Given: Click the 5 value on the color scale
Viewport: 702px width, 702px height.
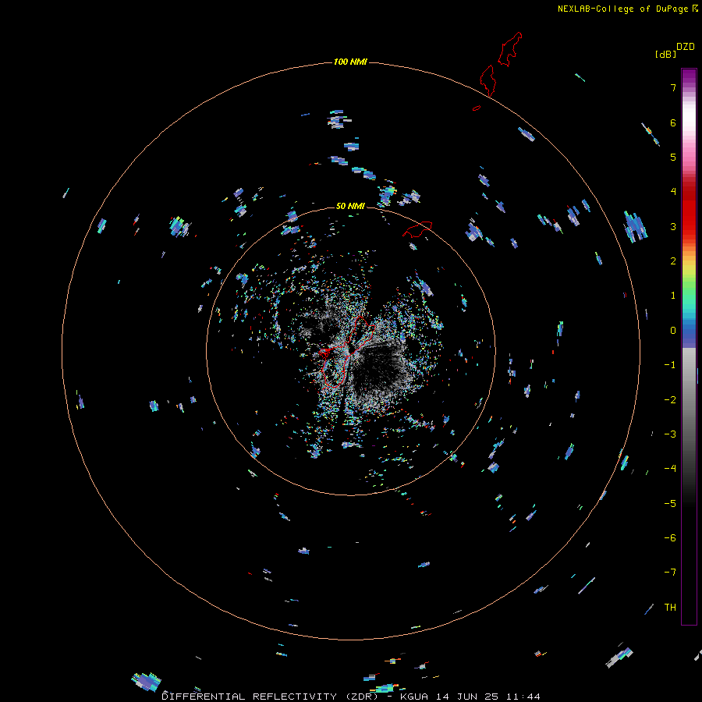Looking at the screenshot, I should tap(673, 157).
